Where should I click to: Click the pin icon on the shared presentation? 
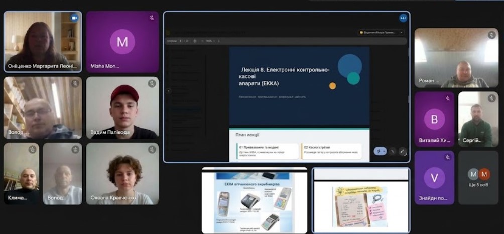[x=392, y=151]
